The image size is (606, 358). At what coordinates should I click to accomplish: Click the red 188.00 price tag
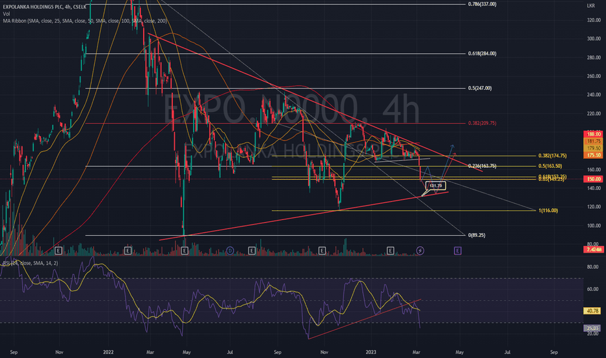click(x=593, y=134)
